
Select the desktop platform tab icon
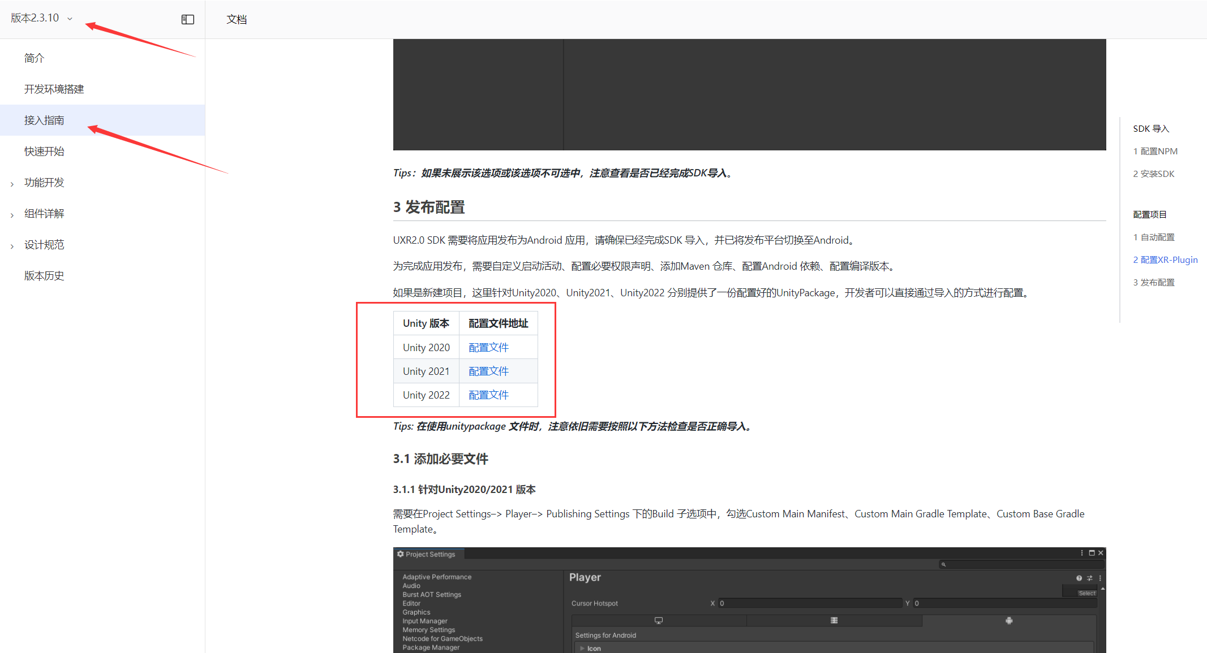(658, 621)
